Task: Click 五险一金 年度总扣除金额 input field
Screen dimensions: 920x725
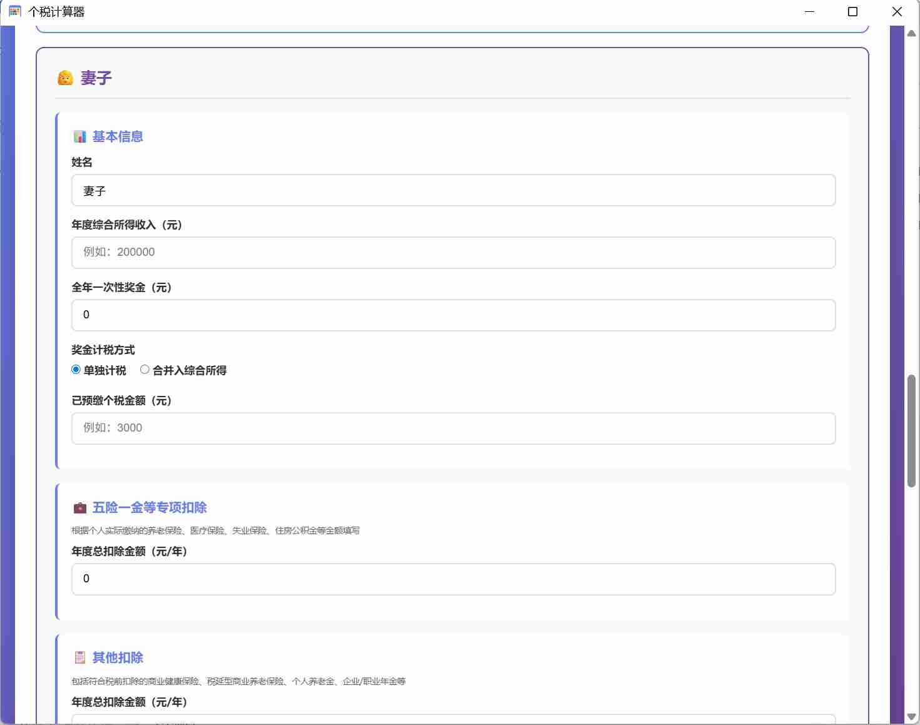Action: pyautogui.click(x=453, y=579)
